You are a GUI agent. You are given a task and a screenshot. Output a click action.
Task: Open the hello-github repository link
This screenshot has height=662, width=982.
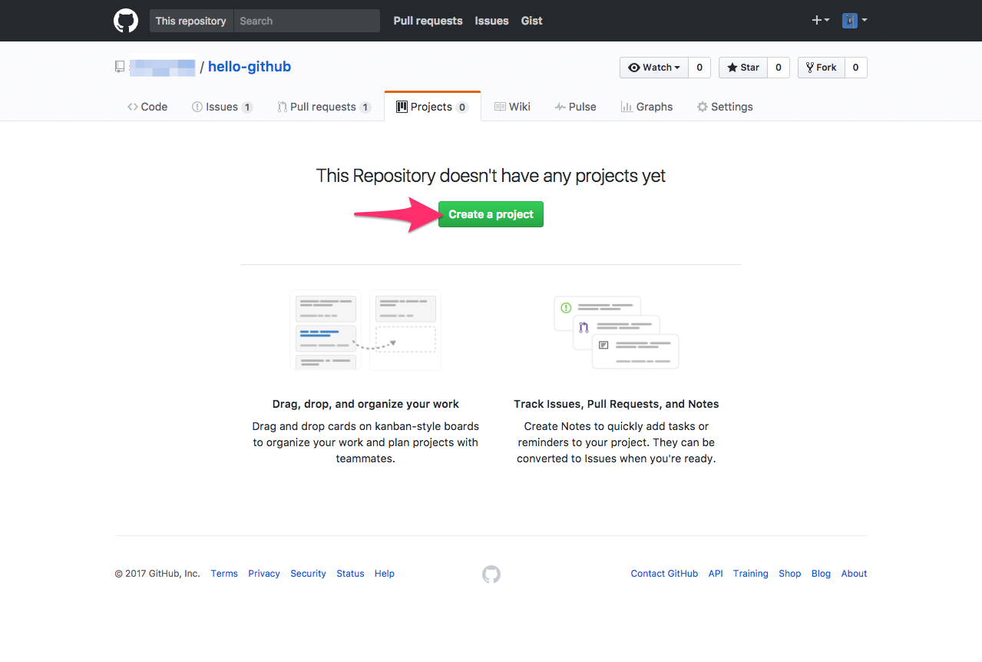[249, 67]
